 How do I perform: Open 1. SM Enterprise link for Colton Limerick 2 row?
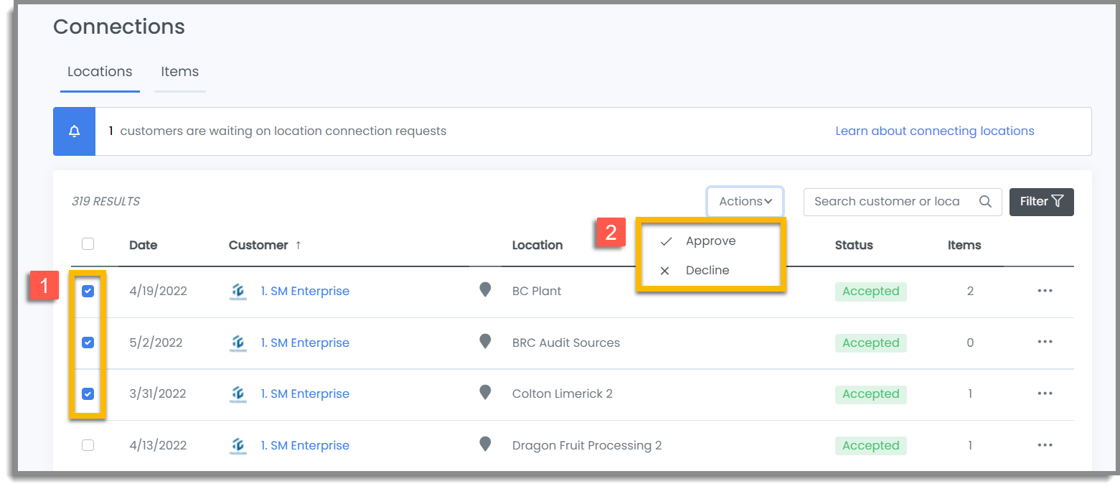click(x=305, y=394)
